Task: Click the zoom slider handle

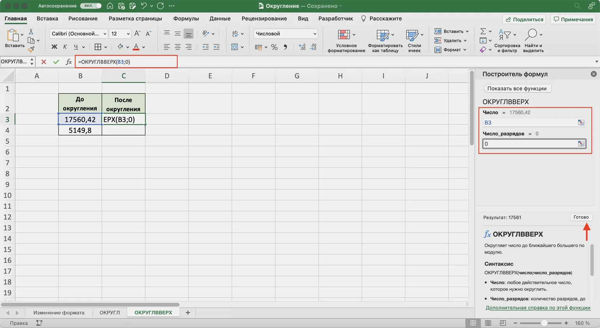Action: click(x=544, y=323)
